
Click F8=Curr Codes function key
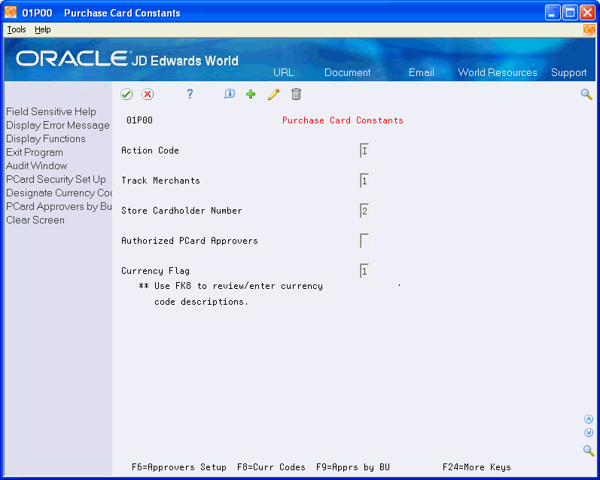[271, 467]
